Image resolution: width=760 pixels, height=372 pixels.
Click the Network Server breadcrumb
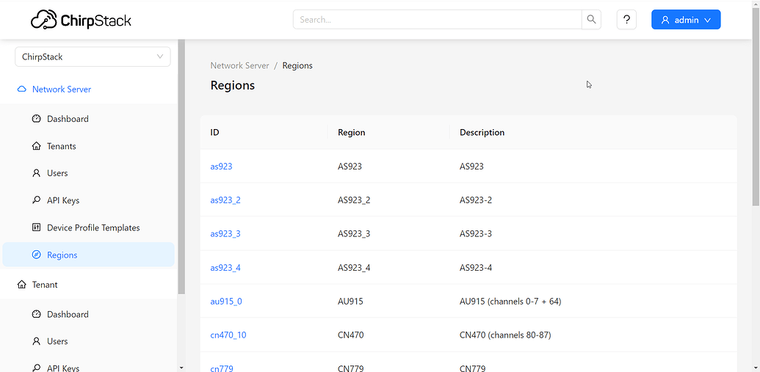239,65
